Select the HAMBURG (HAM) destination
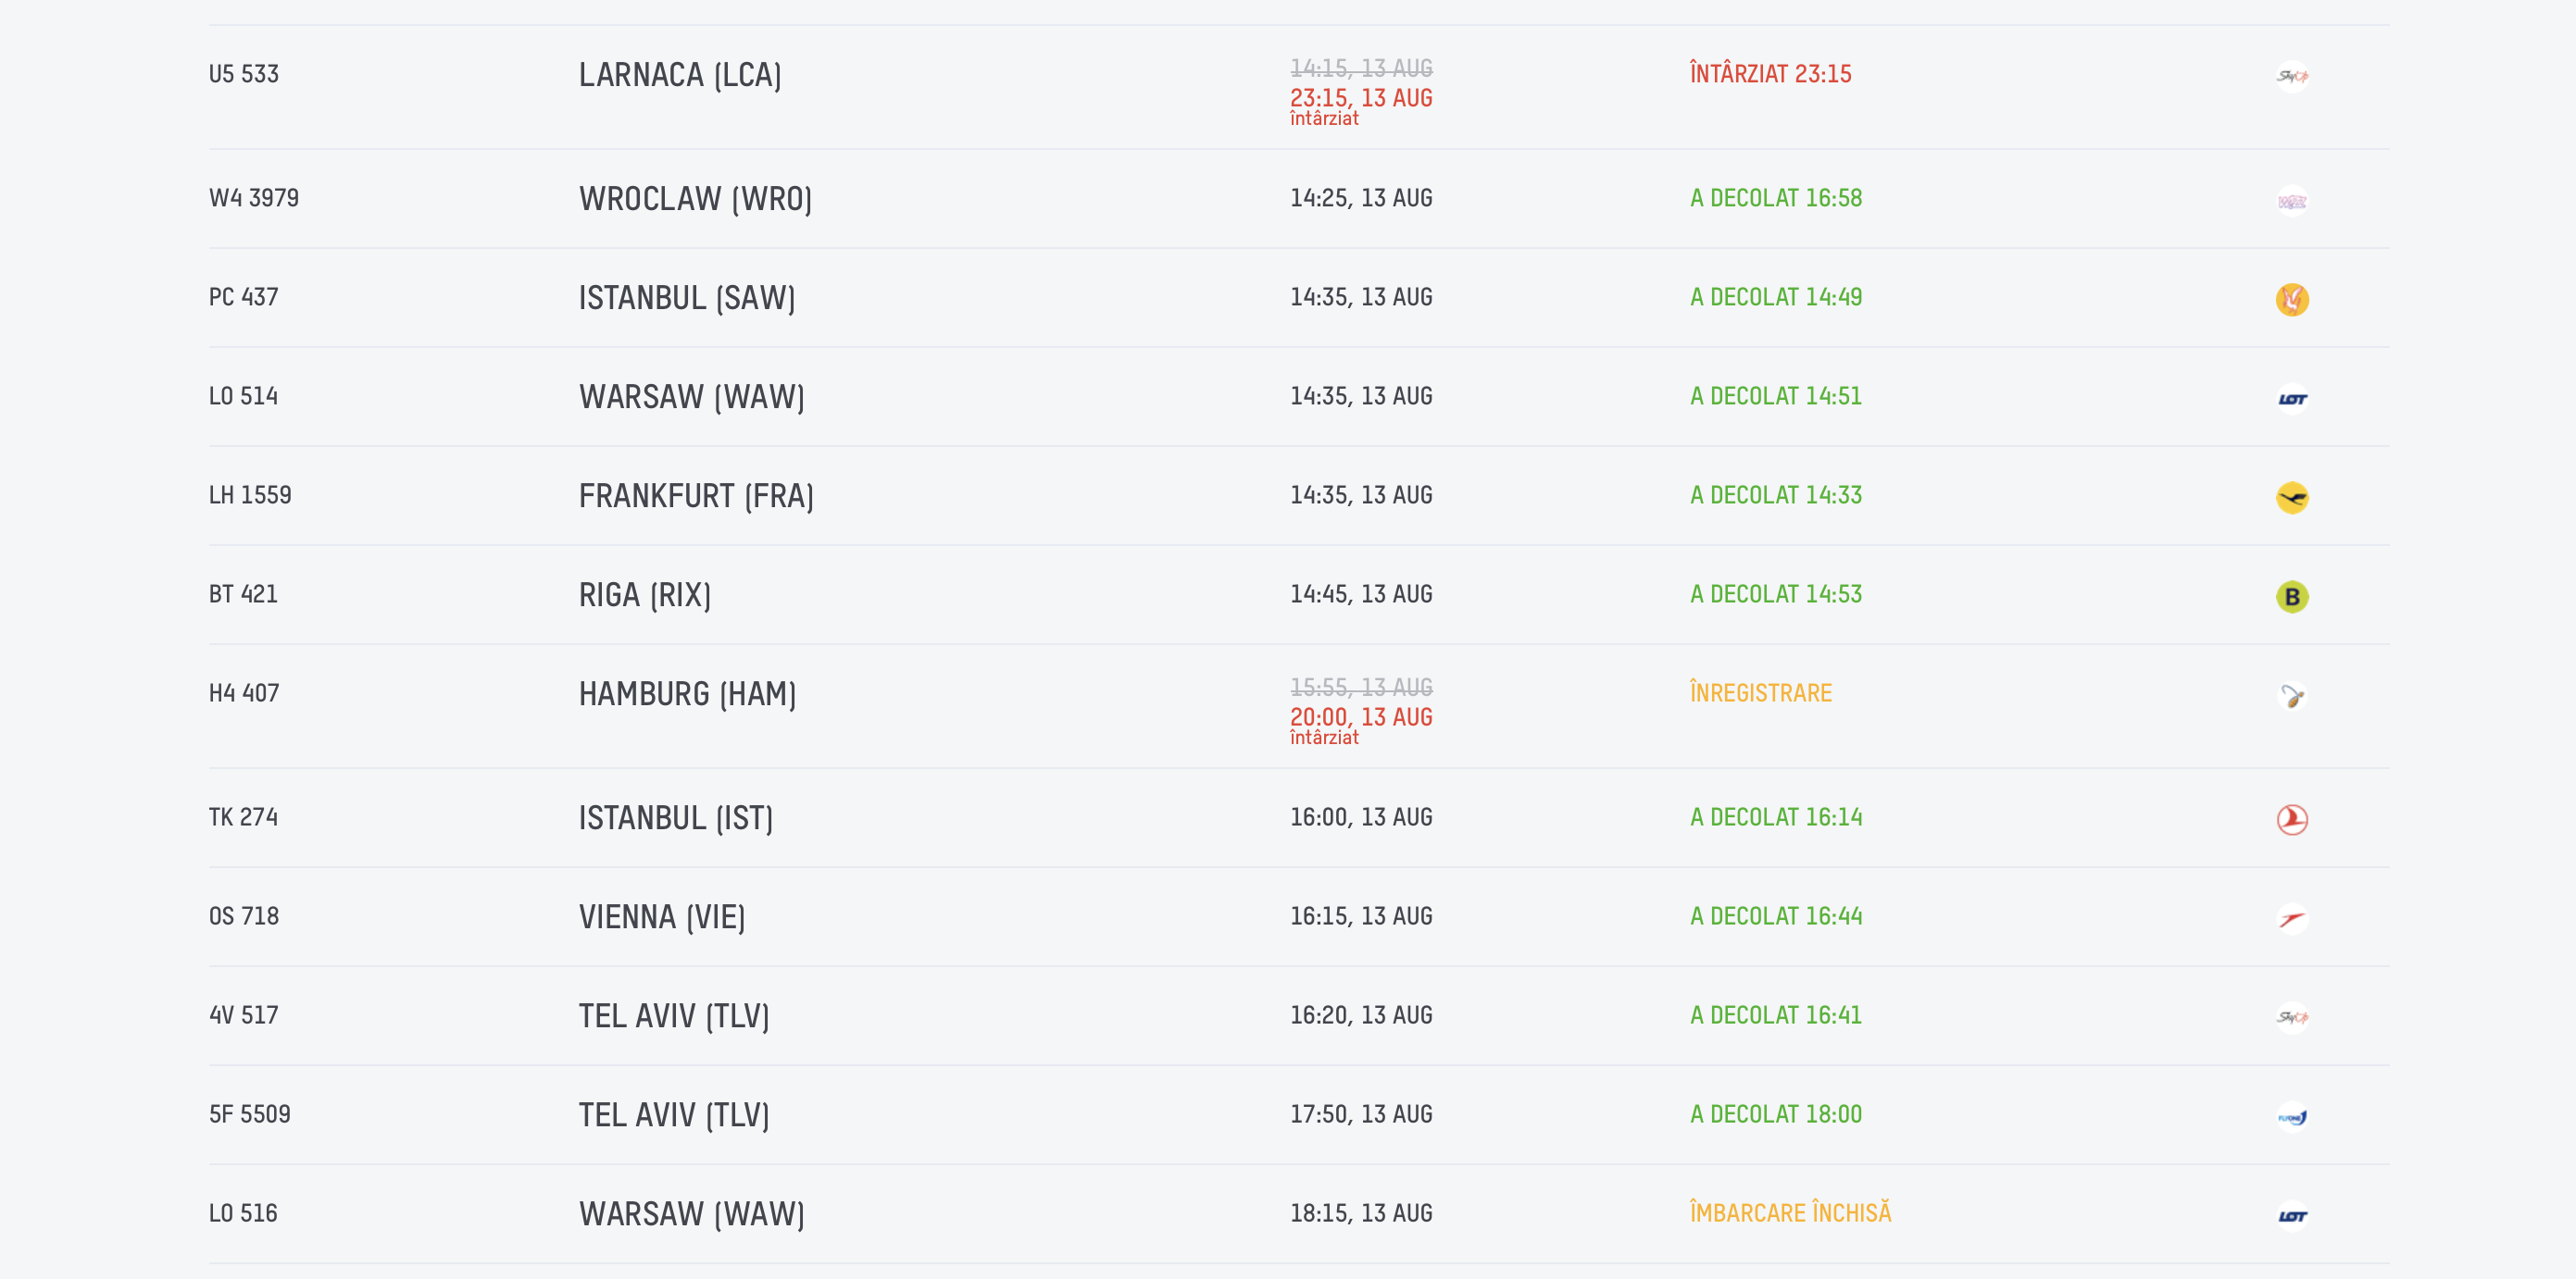This screenshot has height=1279, width=2576. pos(687,693)
